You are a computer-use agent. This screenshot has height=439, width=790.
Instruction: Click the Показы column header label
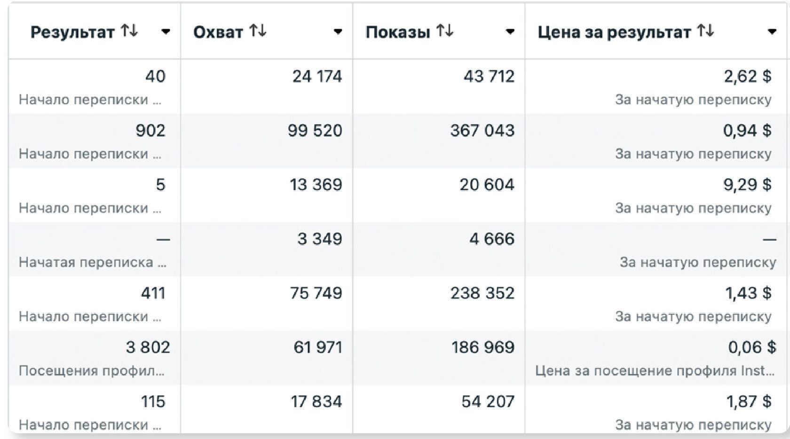point(398,32)
